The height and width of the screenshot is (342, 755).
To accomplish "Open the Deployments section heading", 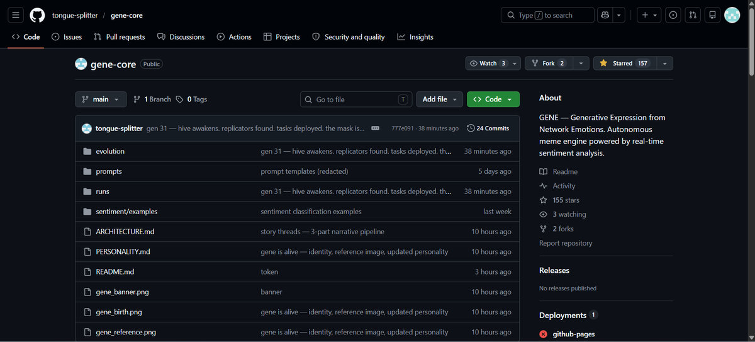I will coord(562,315).
